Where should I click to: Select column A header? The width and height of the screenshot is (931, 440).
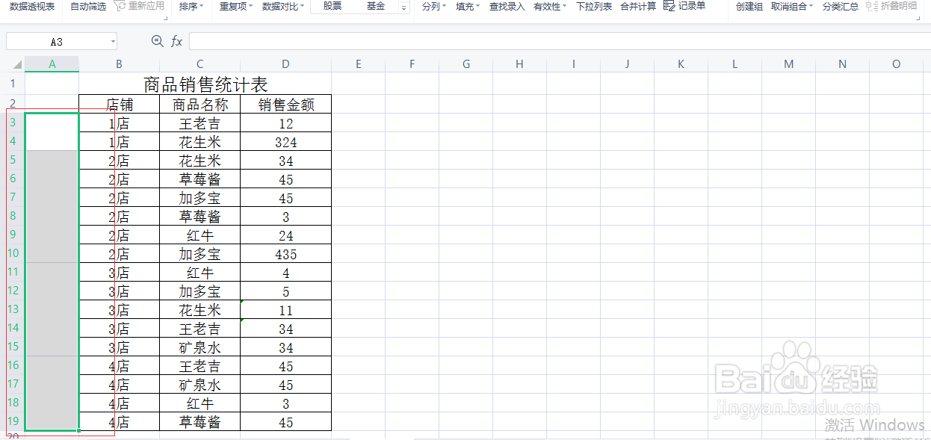(52, 64)
